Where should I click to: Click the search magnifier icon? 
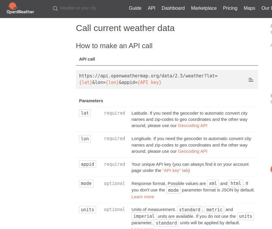tap(55, 8)
